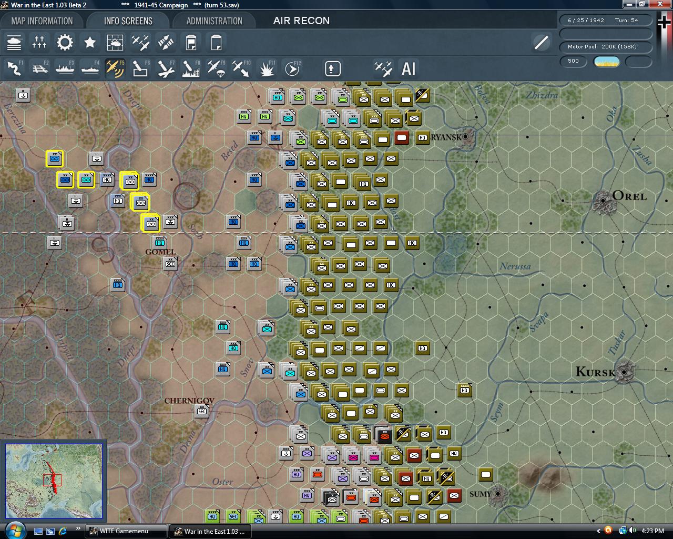673x539 pixels.
Task: Select the Air Recon F5 mode icon
Action: point(115,67)
